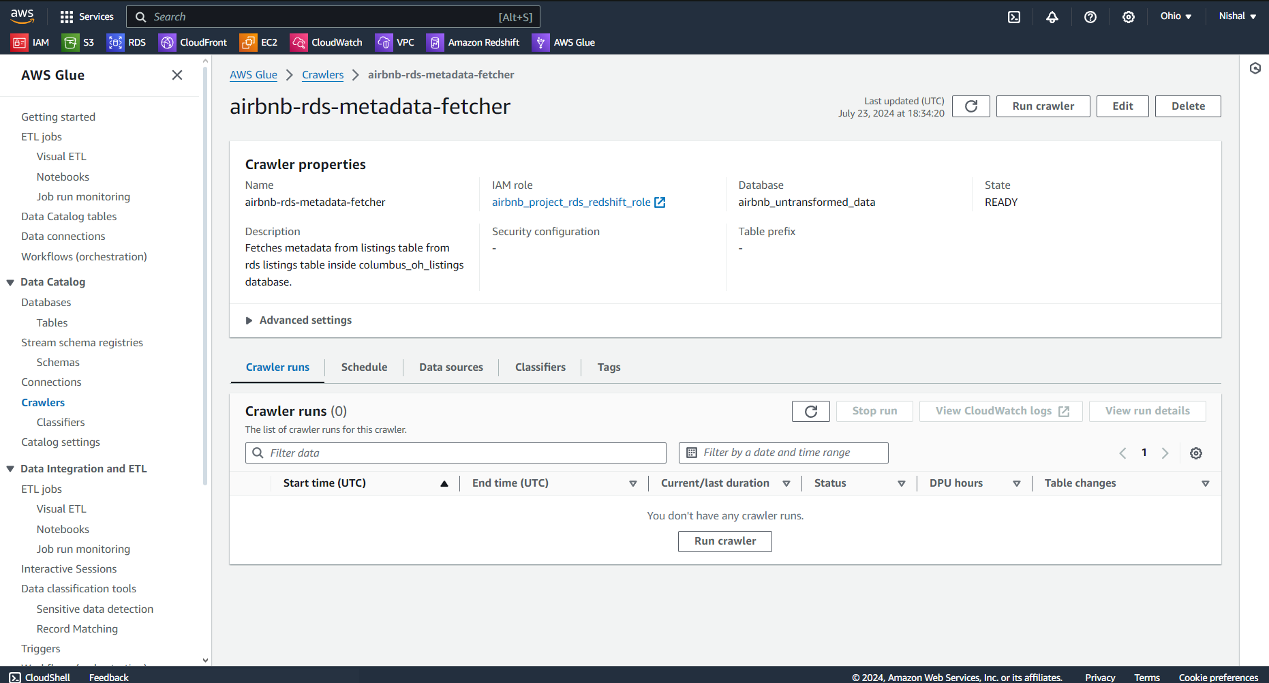
Task: Open RDS from the favorites bar
Action: pos(127,42)
